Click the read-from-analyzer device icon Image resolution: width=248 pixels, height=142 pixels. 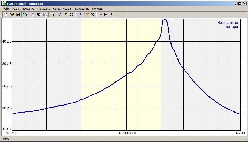[25, 14]
